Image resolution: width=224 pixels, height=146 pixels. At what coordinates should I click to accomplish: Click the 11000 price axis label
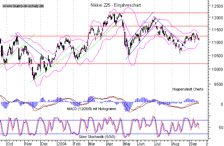216,42
